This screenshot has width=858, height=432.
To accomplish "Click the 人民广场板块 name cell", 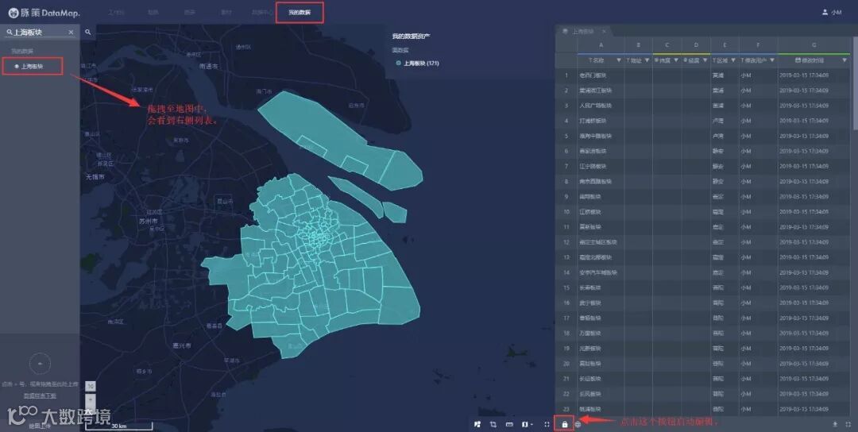I will (x=601, y=106).
